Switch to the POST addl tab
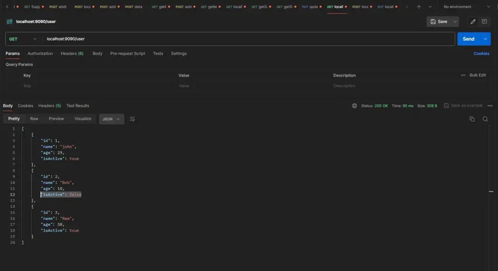498x271 pixels. pos(58,7)
